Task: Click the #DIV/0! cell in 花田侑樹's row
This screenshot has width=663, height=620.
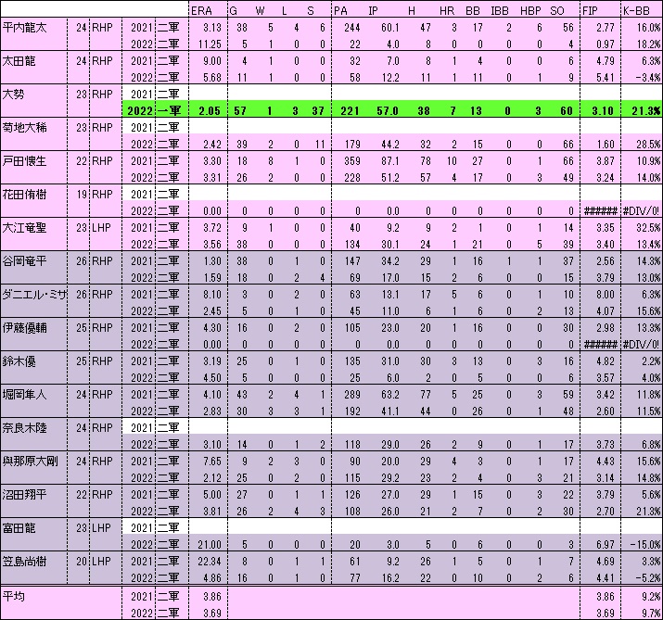Action: tap(641, 211)
